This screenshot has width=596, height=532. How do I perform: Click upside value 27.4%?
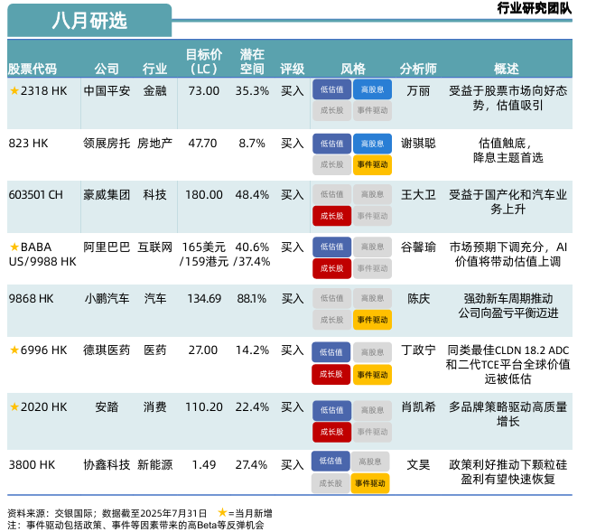(252, 464)
